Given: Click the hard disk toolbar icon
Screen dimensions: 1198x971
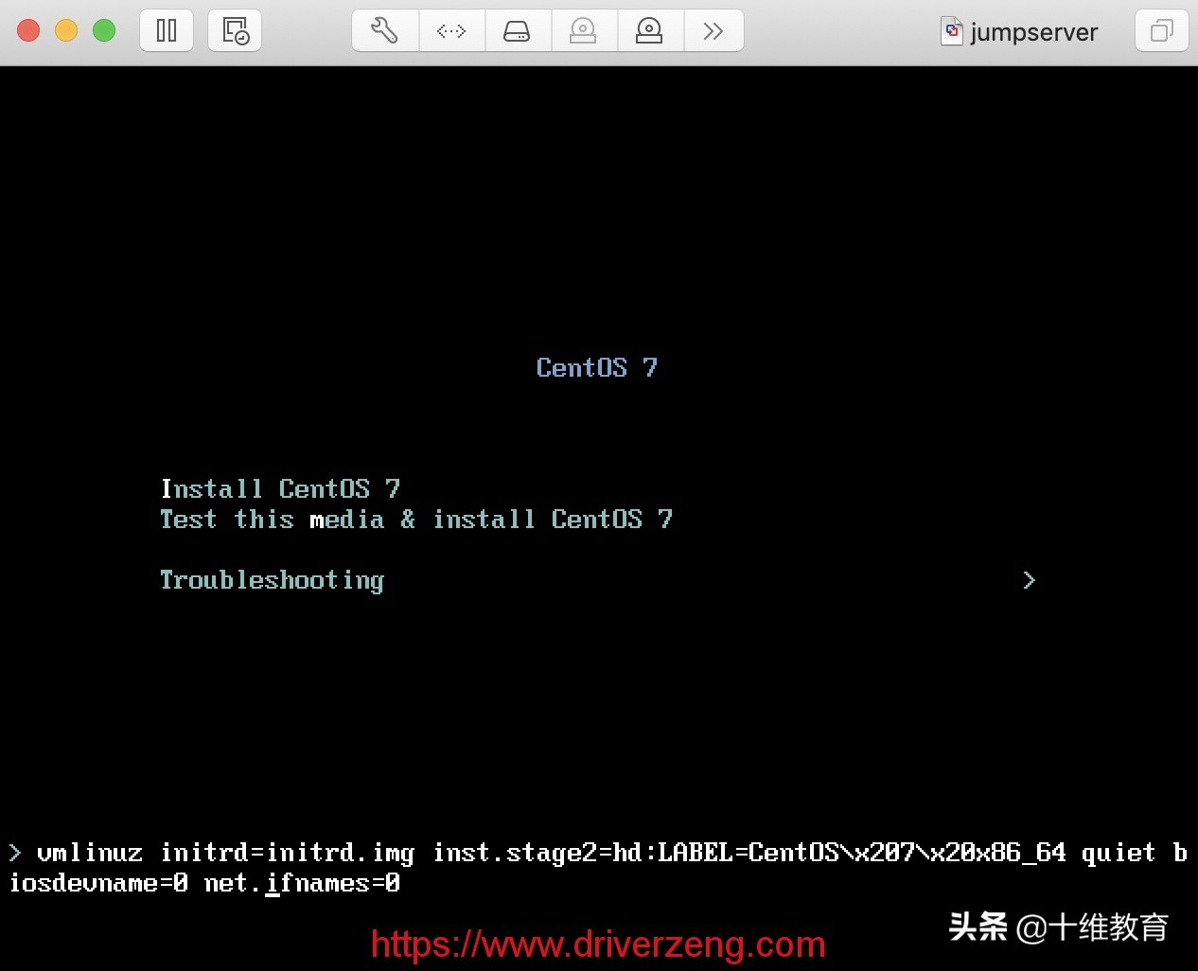Looking at the screenshot, I should [x=518, y=30].
